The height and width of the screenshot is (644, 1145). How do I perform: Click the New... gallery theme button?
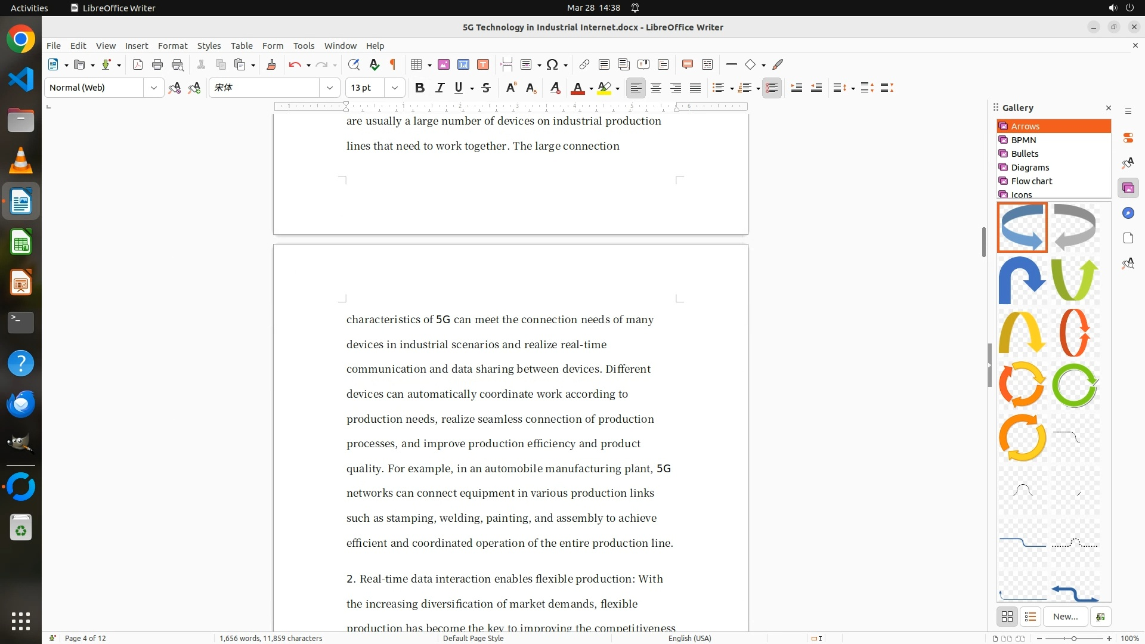click(1065, 617)
